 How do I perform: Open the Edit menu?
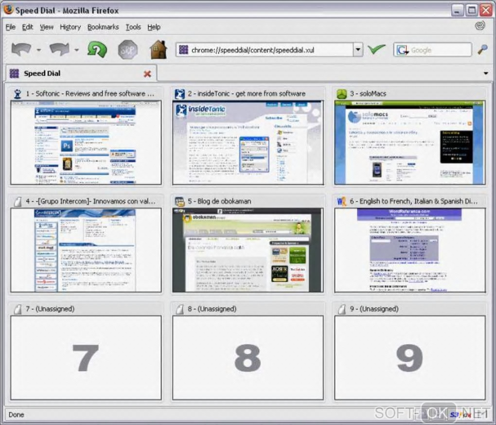point(28,27)
